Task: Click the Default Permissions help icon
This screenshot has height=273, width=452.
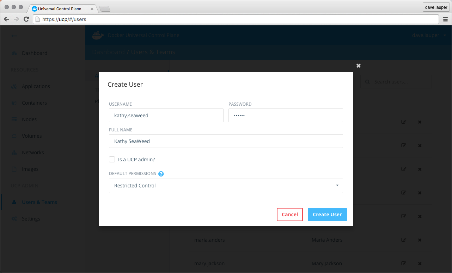Action: click(161, 174)
